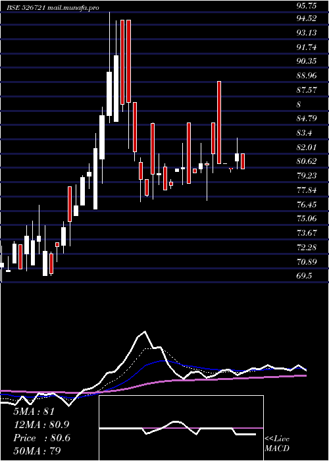Image resolution: width=329 pixels, height=461 pixels.
Task: Click the 79.23 price axis label
Action: coord(307,176)
